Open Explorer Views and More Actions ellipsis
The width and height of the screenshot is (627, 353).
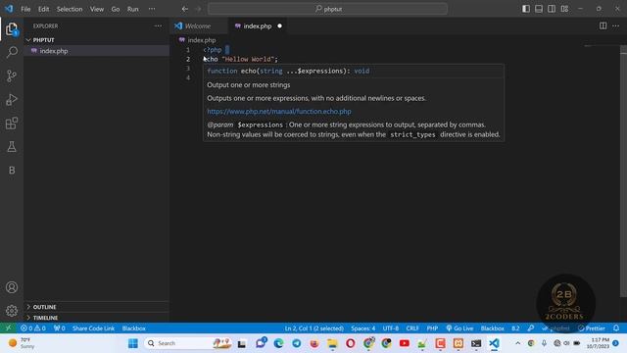(x=158, y=26)
